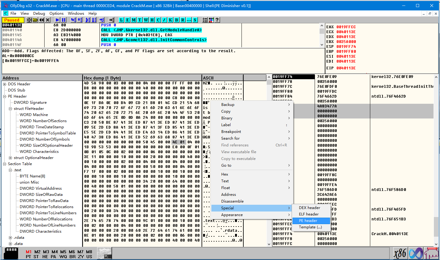
Task: Expand the DOS Header tree node
Action: [5, 84]
